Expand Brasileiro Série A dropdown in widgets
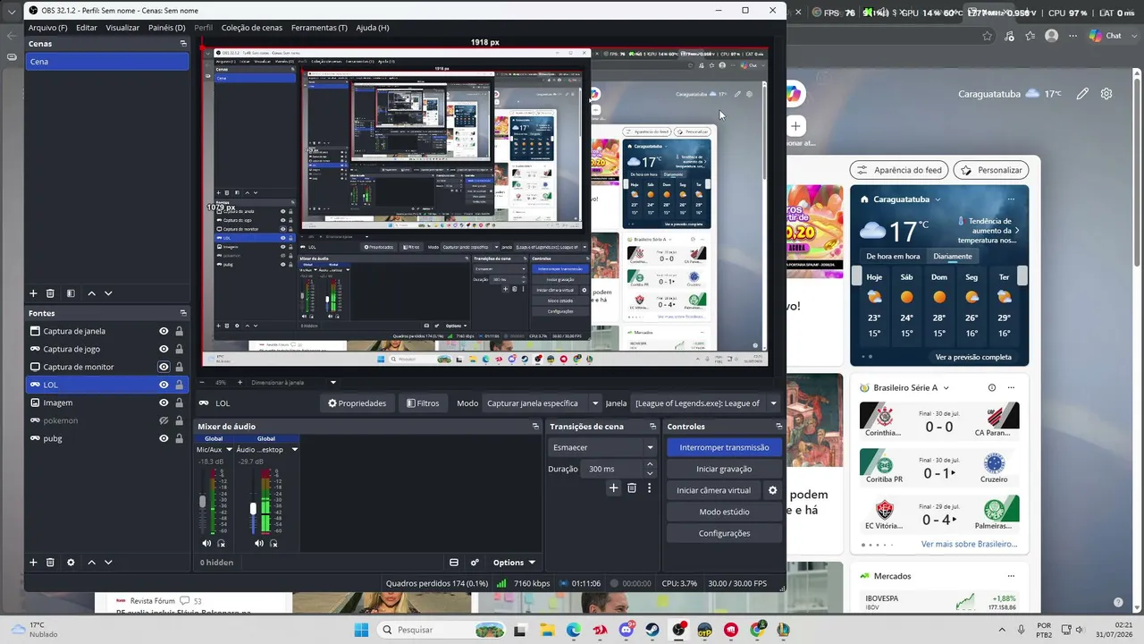The width and height of the screenshot is (1144, 644). click(x=946, y=388)
